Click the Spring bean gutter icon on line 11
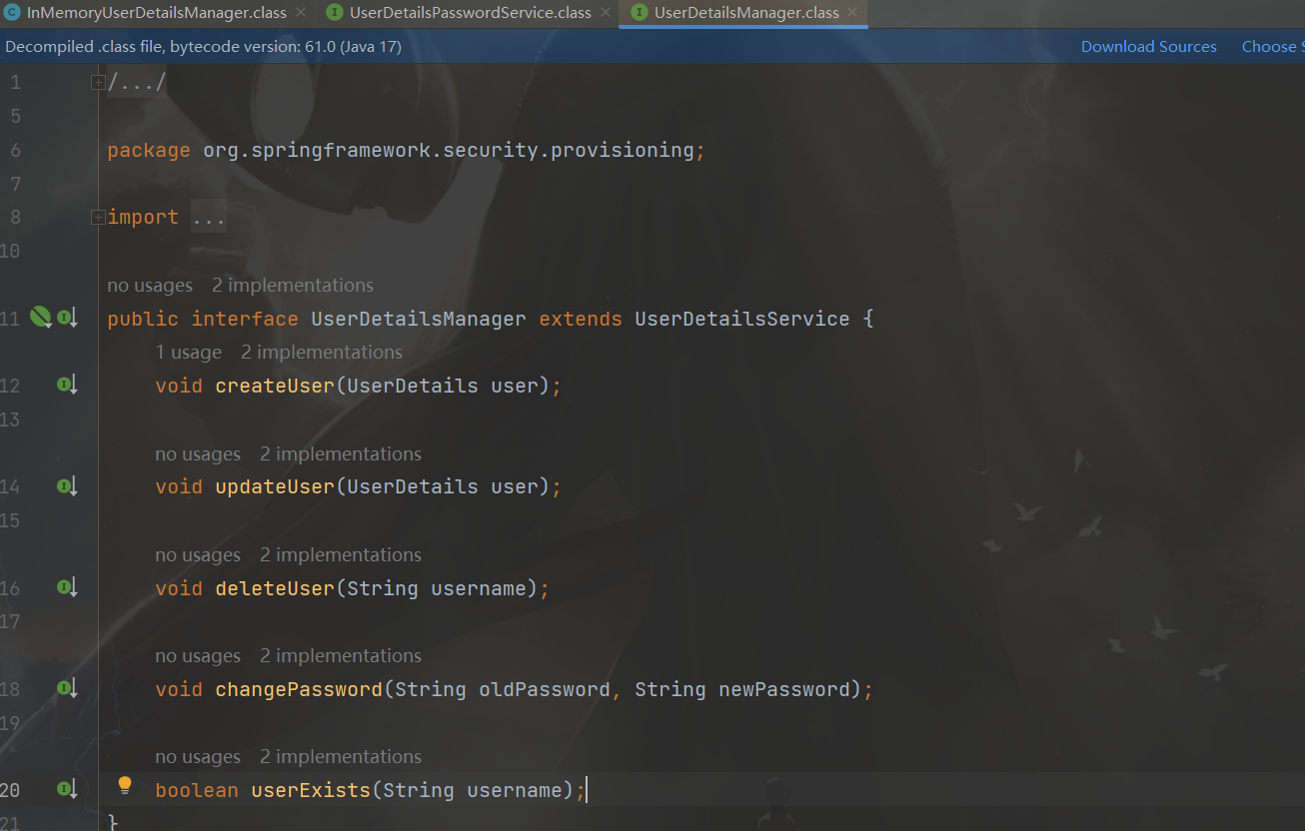This screenshot has height=831, width=1305. tap(40, 318)
